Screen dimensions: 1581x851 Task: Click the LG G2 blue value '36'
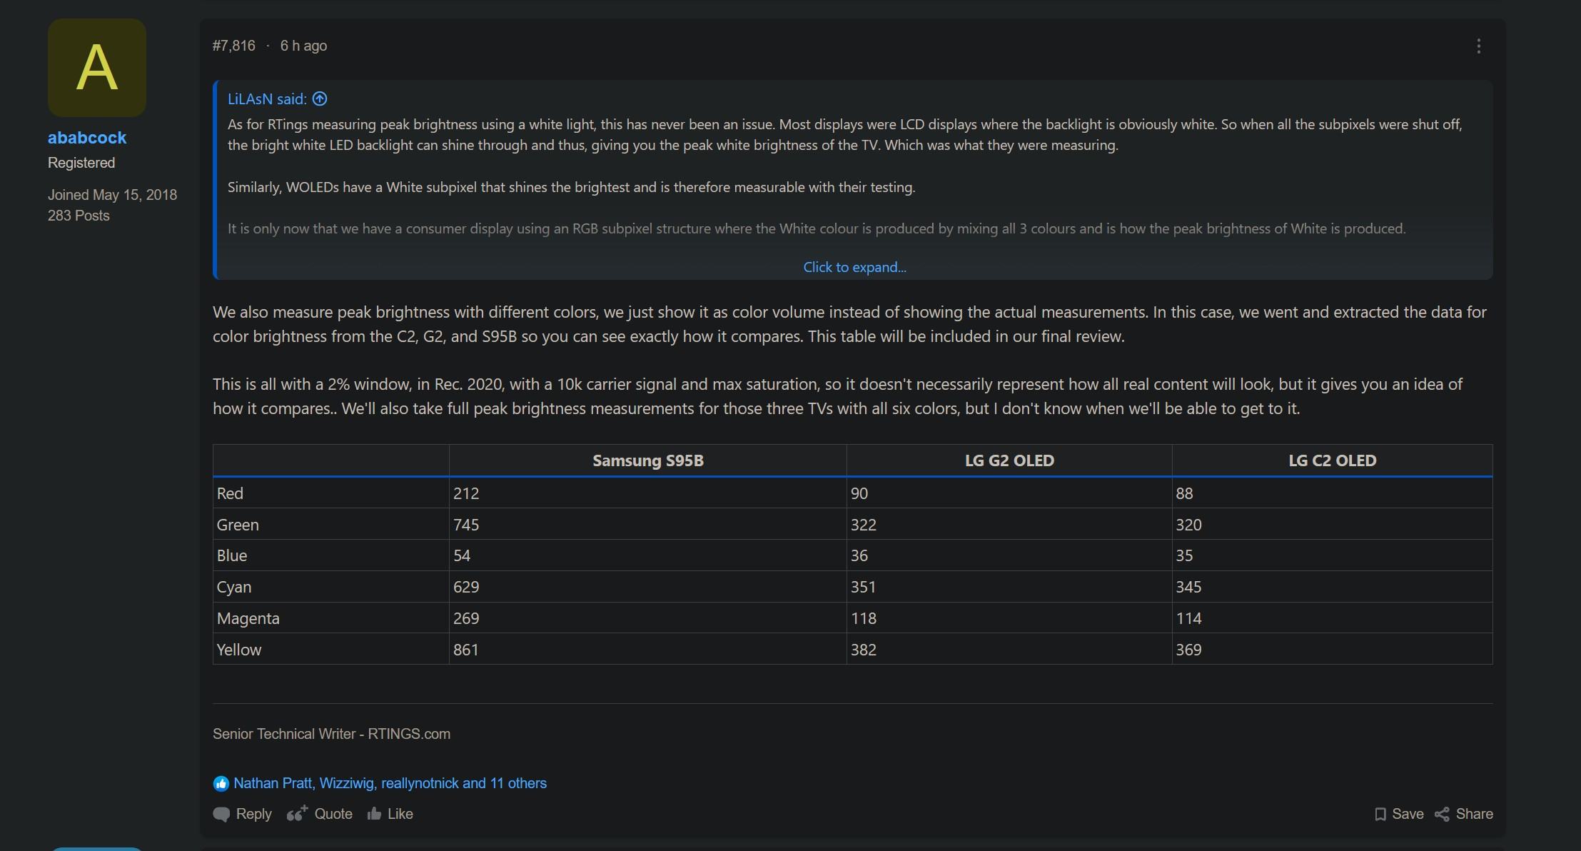coord(859,555)
